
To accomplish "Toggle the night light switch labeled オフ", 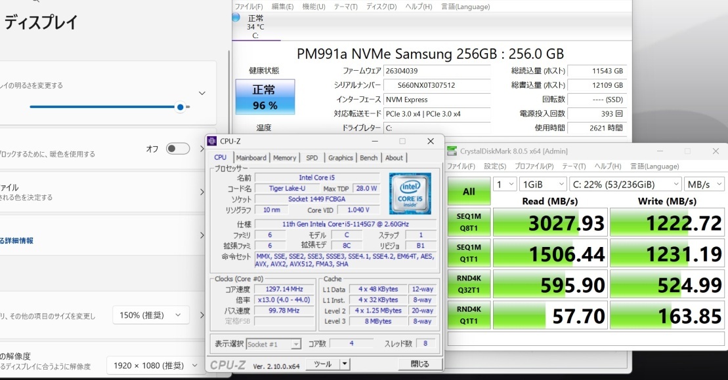I will pyautogui.click(x=178, y=149).
